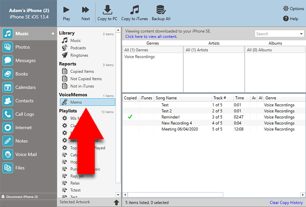Click the horizontal scrollbar thumb

coord(176,195)
